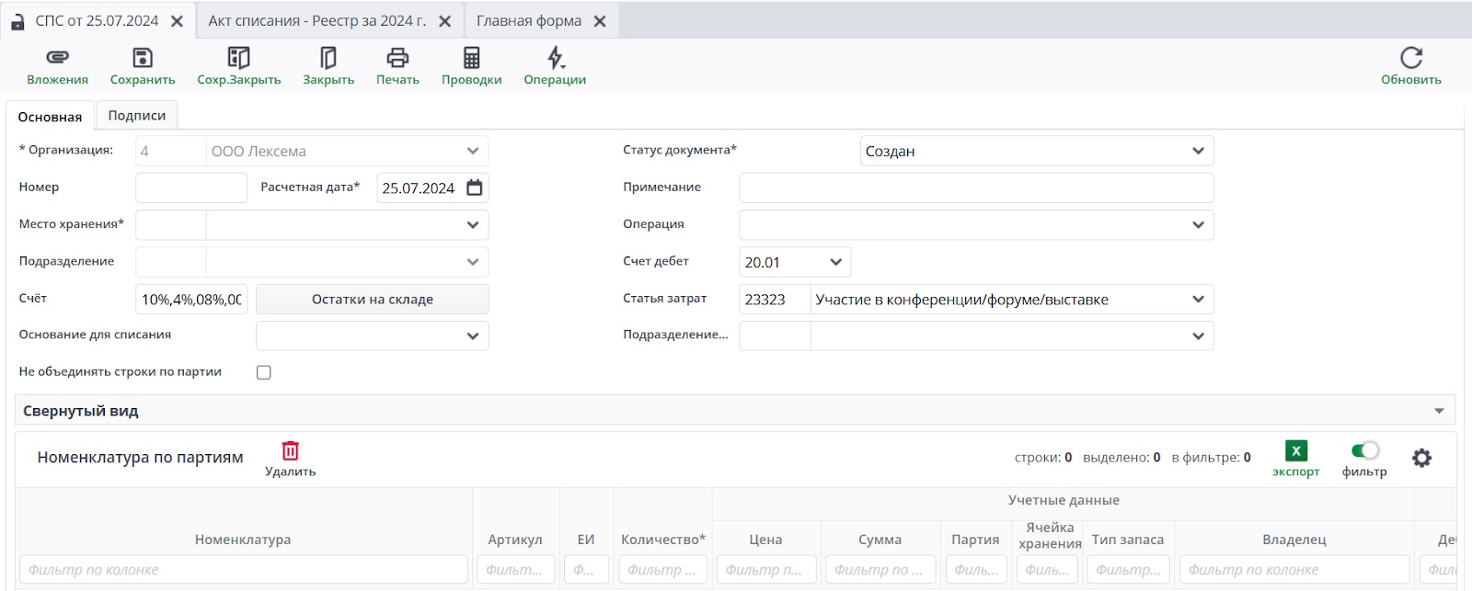Open the Счет дебет 20.01 dropdown
Image resolution: width=1472 pixels, height=591 pixels.
(835, 262)
